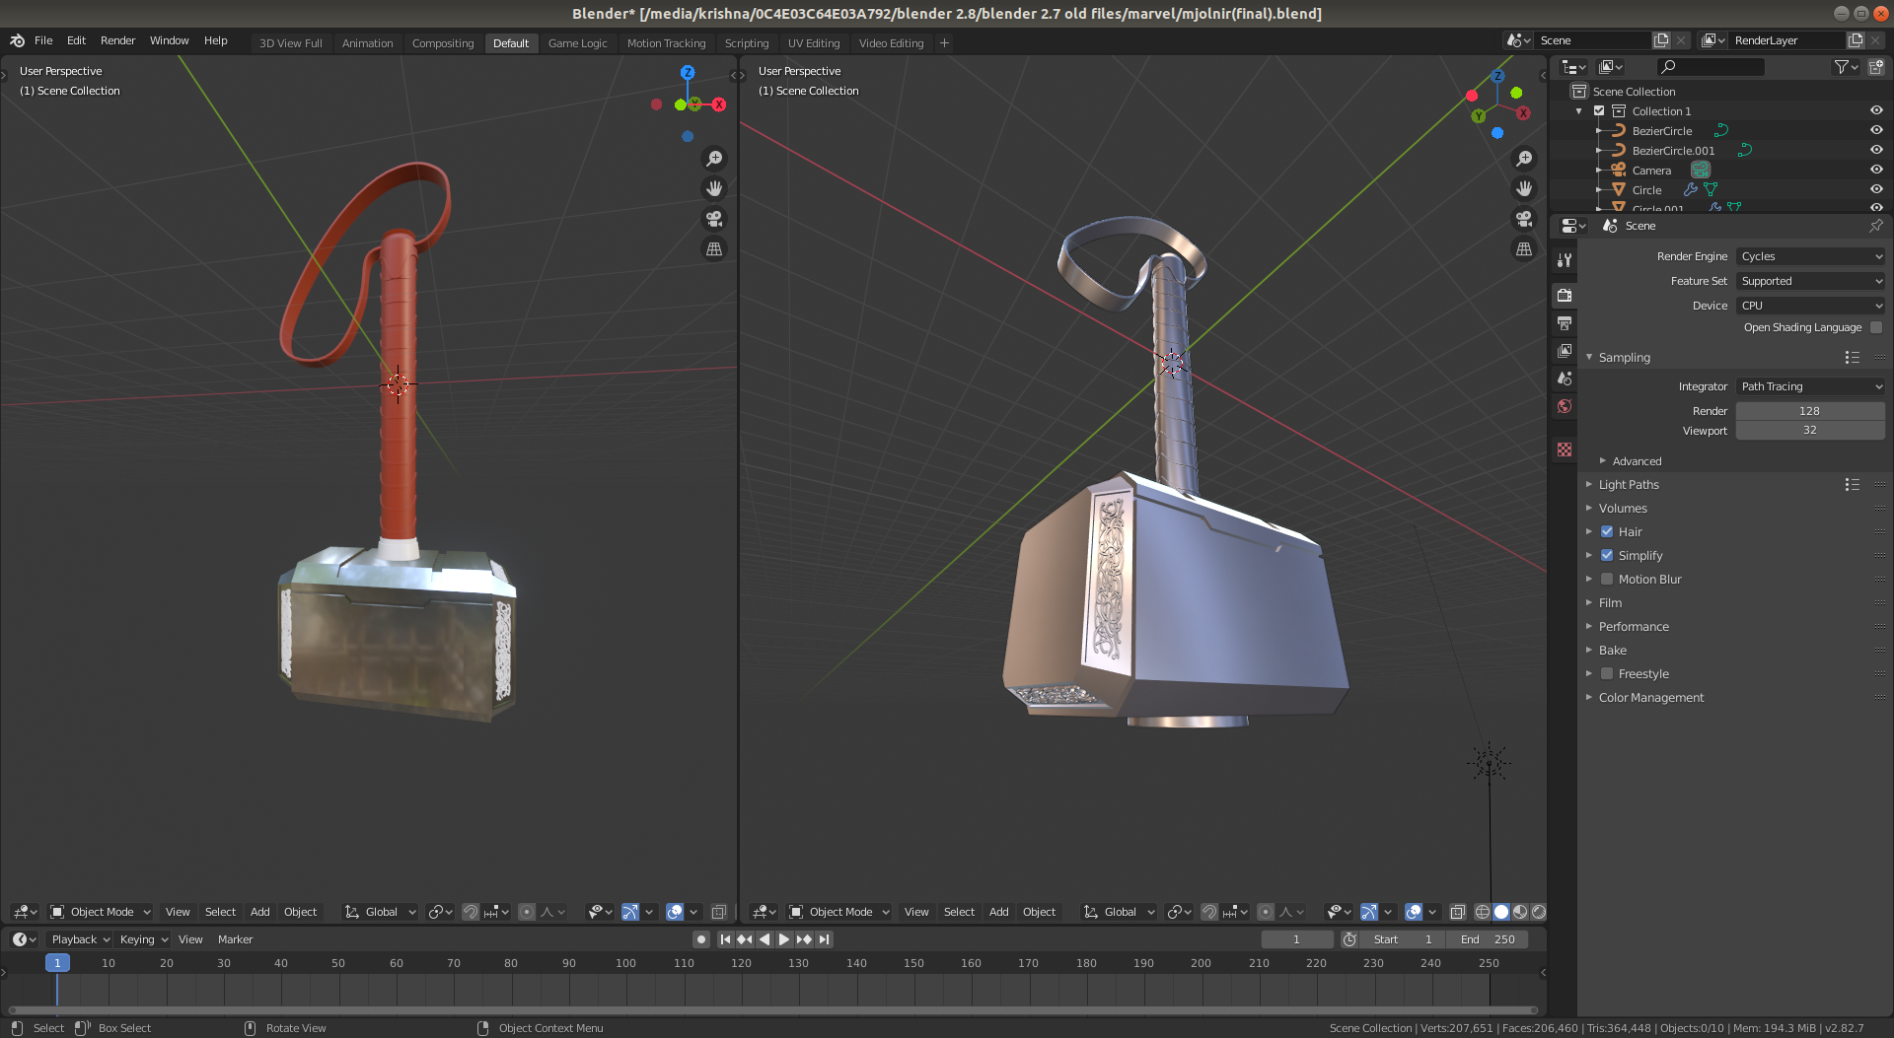1894x1038 pixels.
Task: Toggle snapping magnet in right viewport
Action: pos(1209,912)
